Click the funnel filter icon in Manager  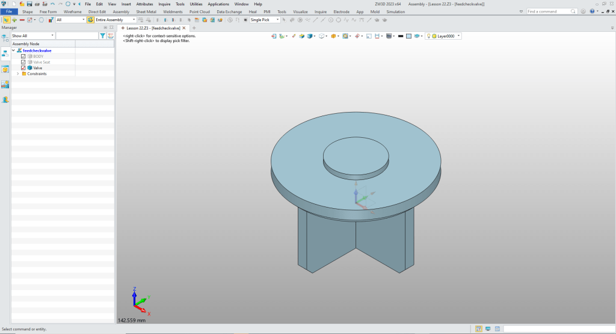(103, 36)
